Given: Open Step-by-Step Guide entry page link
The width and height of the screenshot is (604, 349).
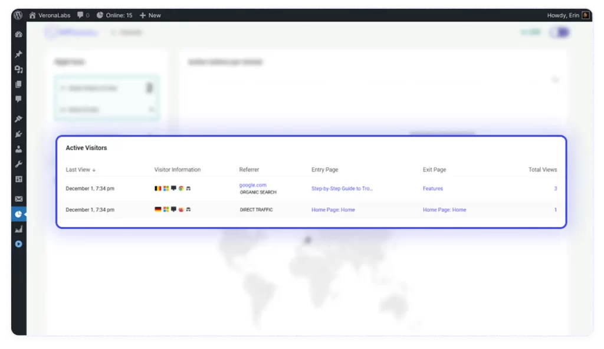Looking at the screenshot, I should pyautogui.click(x=342, y=189).
